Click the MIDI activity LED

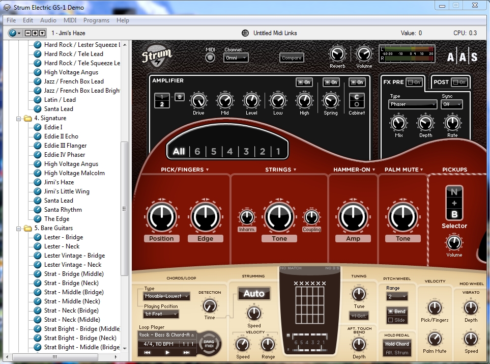coord(210,58)
